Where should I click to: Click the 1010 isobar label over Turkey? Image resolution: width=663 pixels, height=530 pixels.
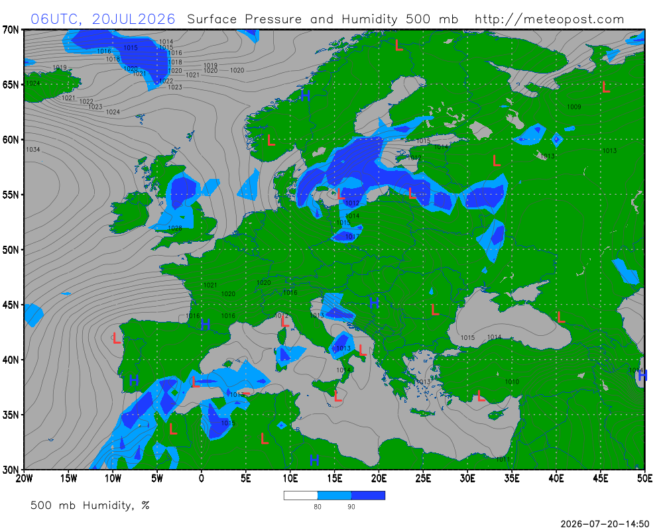[x=512, y=382]
